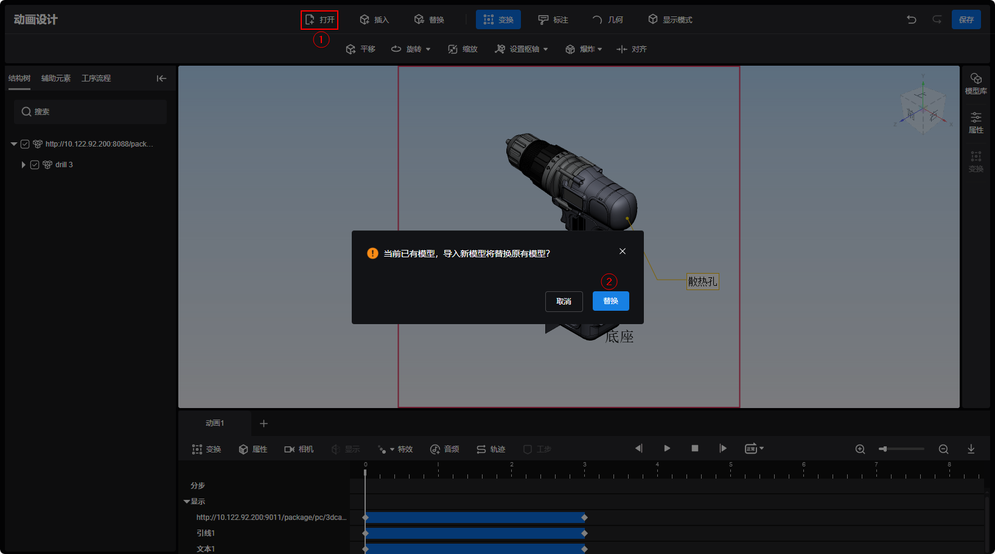Screen dimensions: 995x554
Task: Expand the drill 3 tree node
Action: point(23,165)
